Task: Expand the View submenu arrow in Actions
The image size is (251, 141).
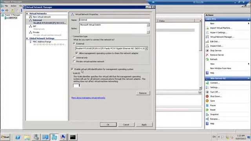Action: point(248,64)
